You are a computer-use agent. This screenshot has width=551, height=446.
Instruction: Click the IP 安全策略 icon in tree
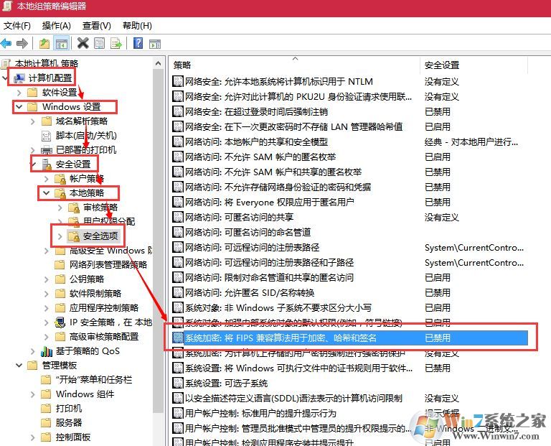[60, 322]
